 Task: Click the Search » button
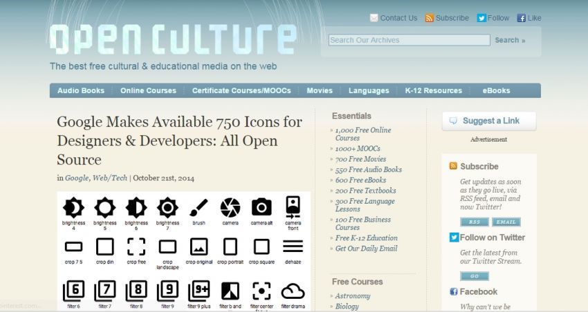pyautogui.click(x=510, y=40)
